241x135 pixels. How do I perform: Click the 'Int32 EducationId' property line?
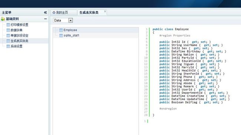[x=193, y=61]
